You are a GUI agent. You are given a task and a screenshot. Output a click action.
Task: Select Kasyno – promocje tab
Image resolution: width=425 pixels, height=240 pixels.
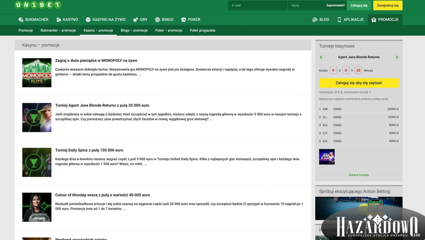[98, 30]
